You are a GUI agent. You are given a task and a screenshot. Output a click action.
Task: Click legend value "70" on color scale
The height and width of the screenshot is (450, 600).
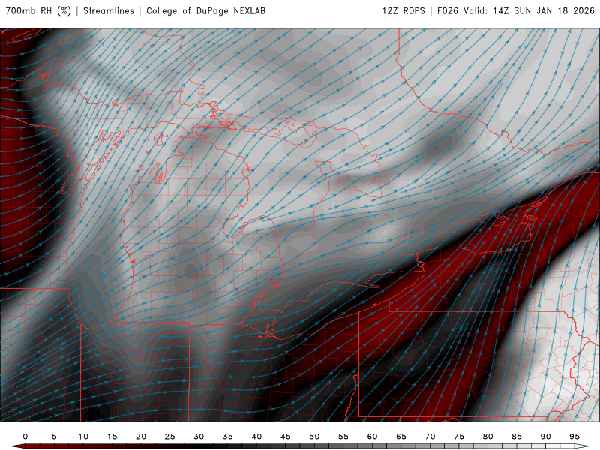[x=430, y=436]
